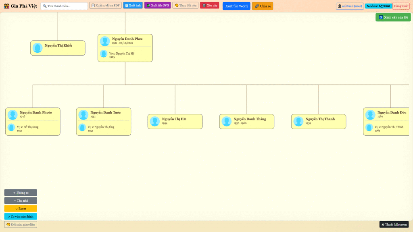Open Đổi màu giao diện theme picker
This screenshot has width=413, height=232.
(21, 224)
